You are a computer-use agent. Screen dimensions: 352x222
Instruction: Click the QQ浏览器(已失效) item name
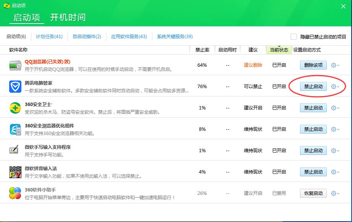click(x=47, y=62)
